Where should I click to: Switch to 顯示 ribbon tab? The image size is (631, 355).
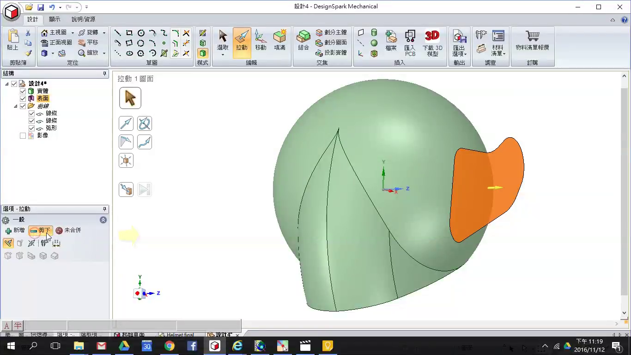[55, 19]
